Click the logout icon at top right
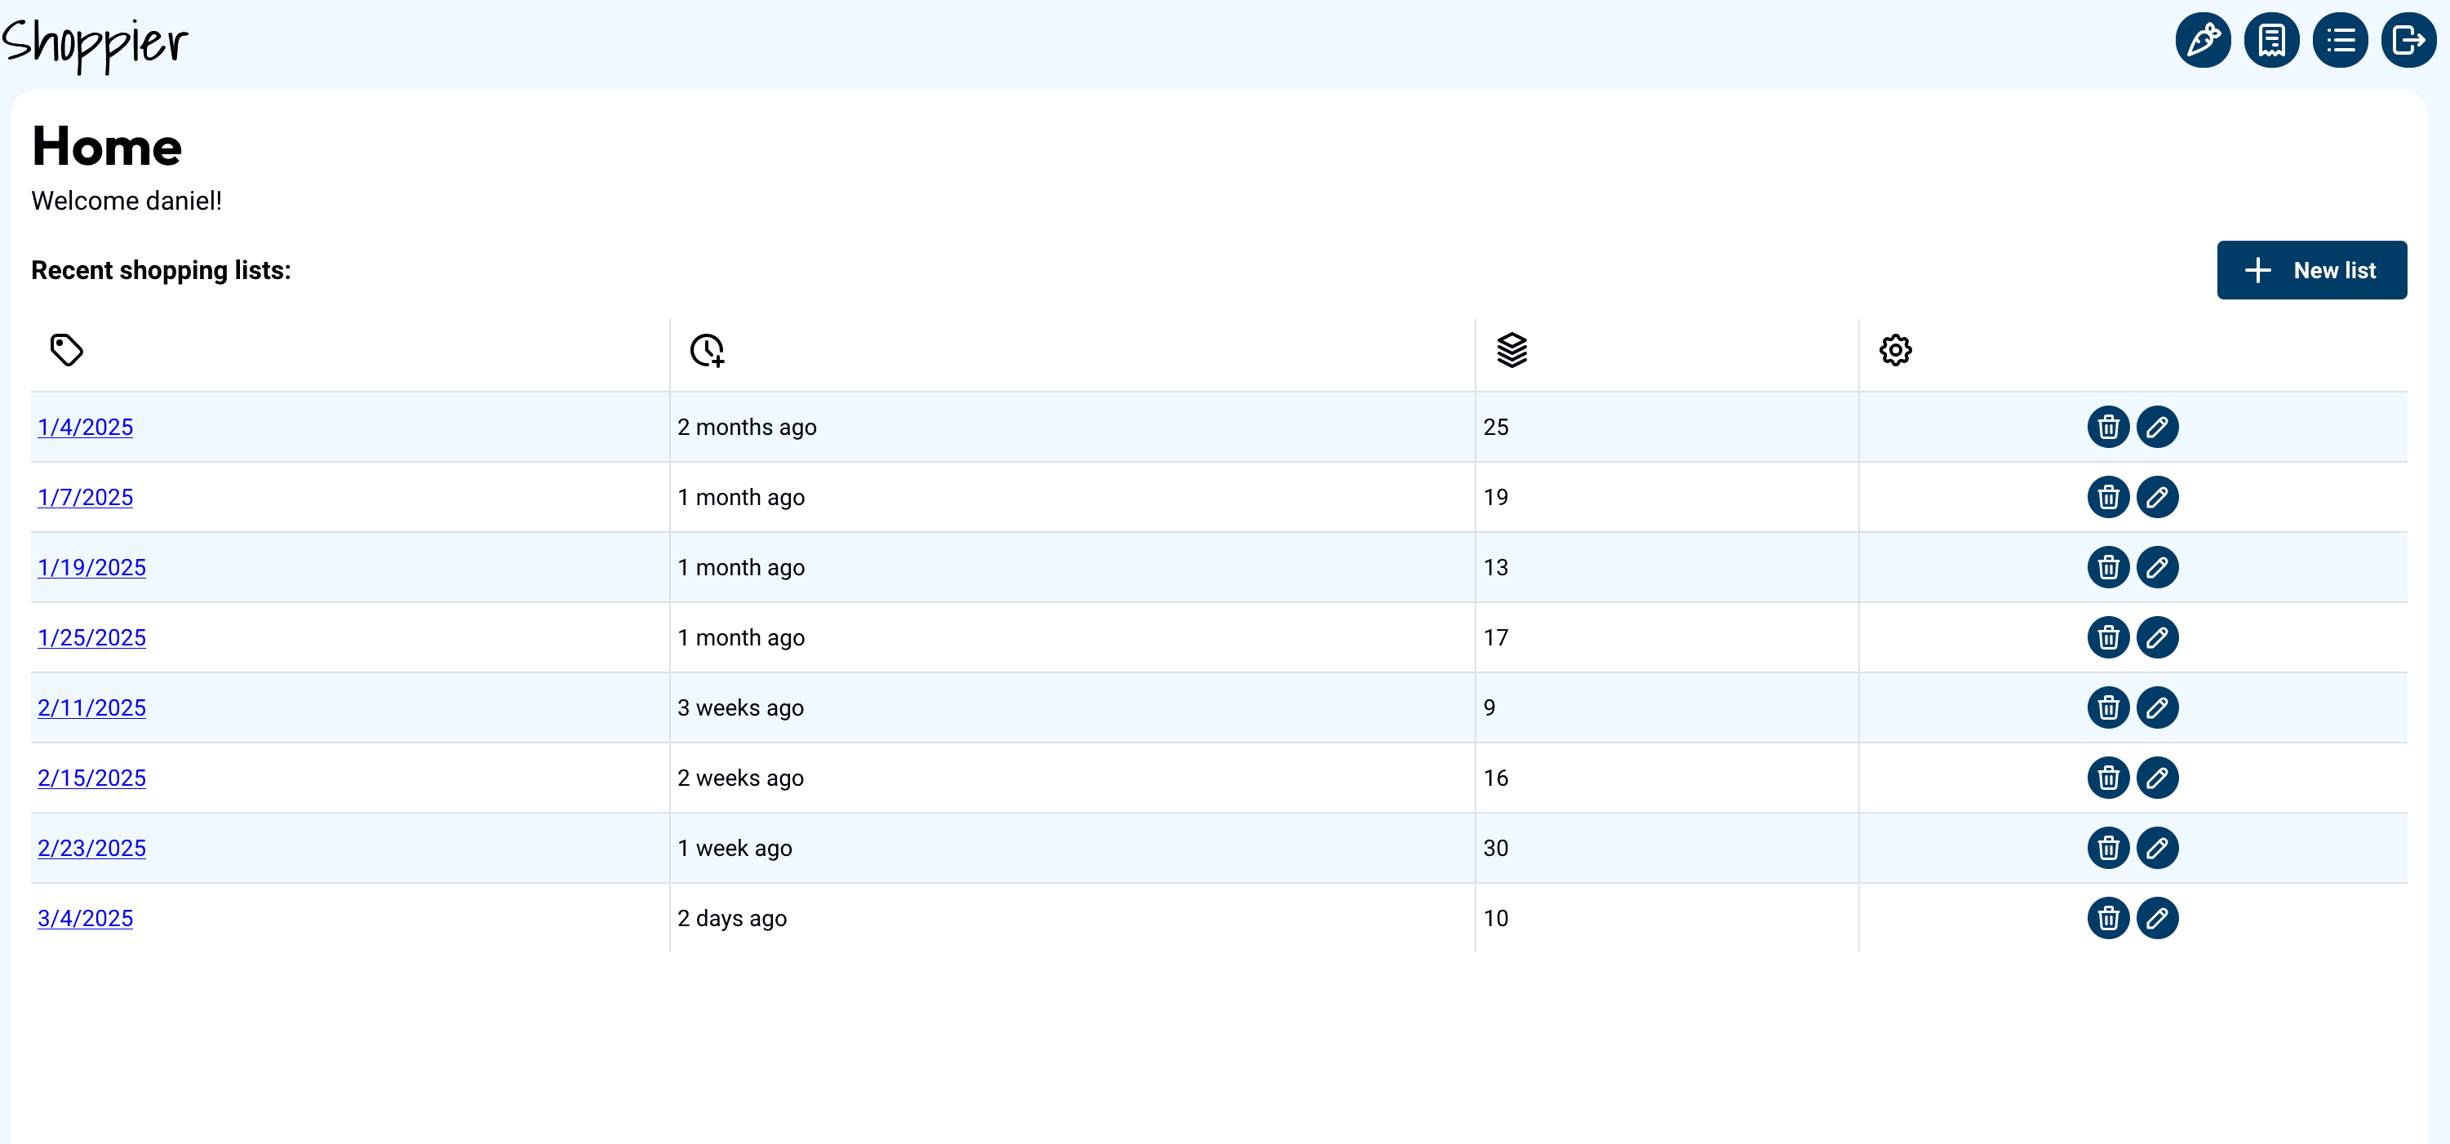This screenshot has height=1144, width=2450. (x=2408, y=40)
